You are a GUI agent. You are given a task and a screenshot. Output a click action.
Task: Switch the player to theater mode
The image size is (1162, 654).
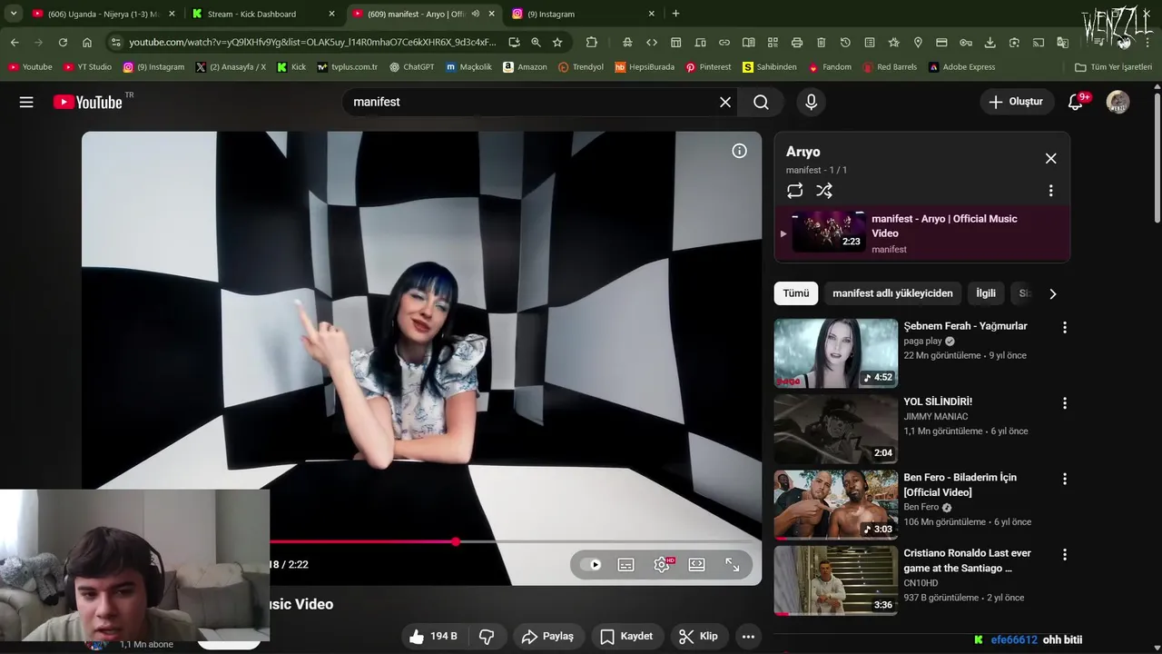pos(697,564)
